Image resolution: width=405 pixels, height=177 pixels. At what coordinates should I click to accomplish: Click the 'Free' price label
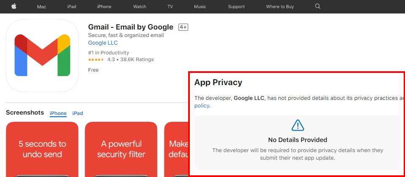tap(93, 70)
